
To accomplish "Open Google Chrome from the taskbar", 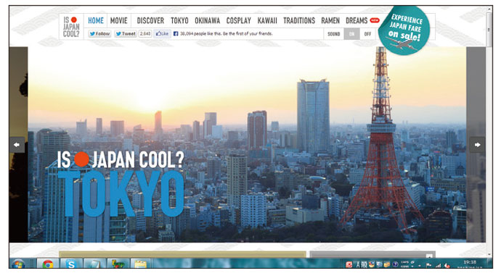I will point(48,264).
